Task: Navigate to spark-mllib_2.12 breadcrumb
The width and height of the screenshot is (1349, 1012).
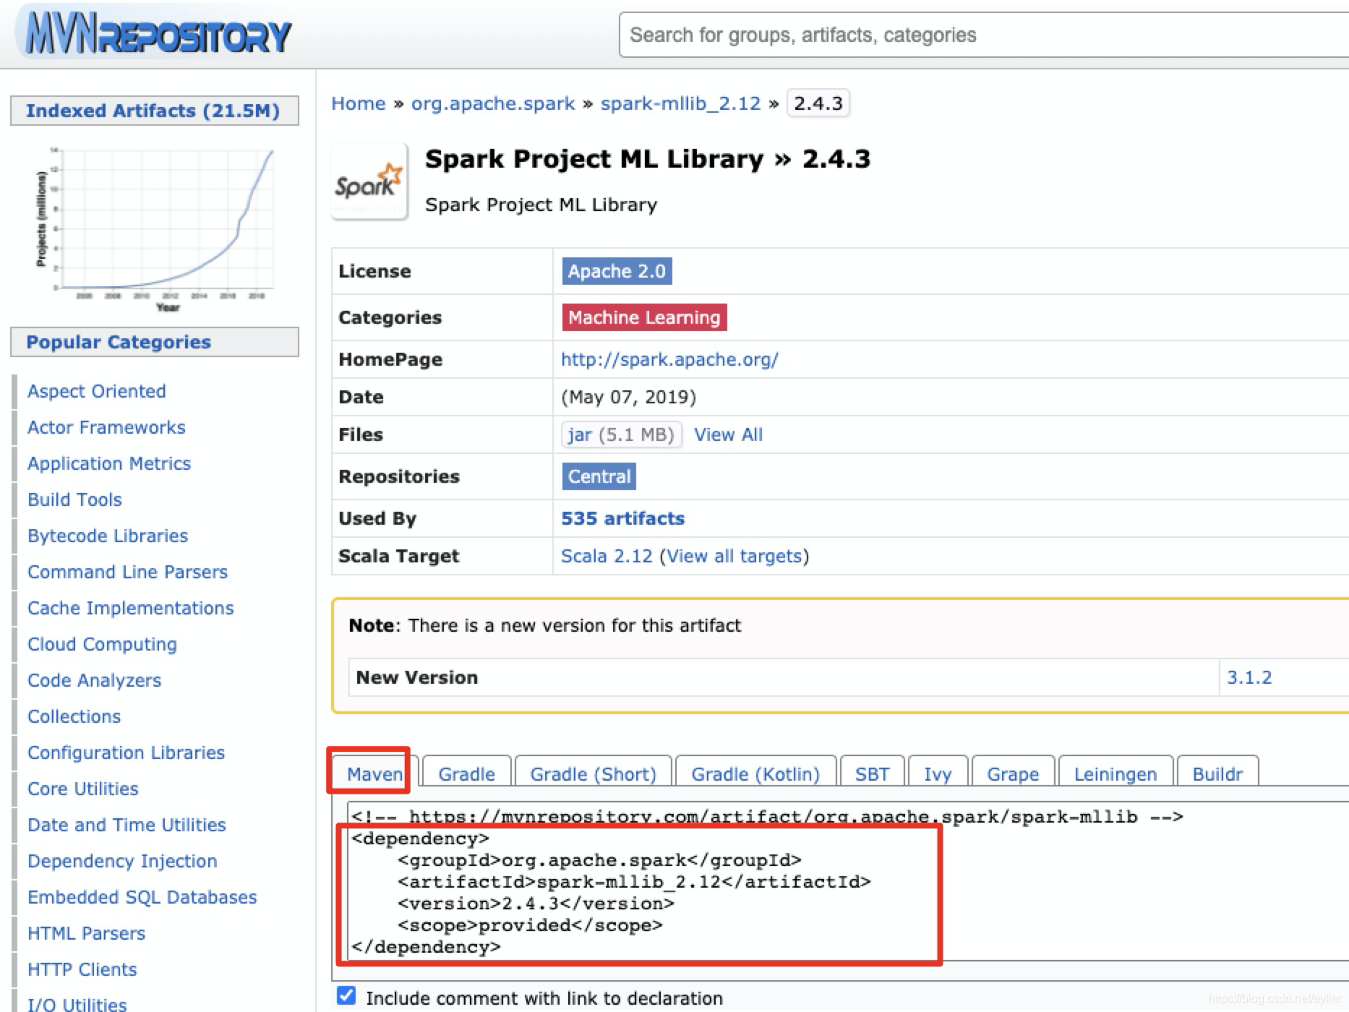Action: [x=680, y=103]
